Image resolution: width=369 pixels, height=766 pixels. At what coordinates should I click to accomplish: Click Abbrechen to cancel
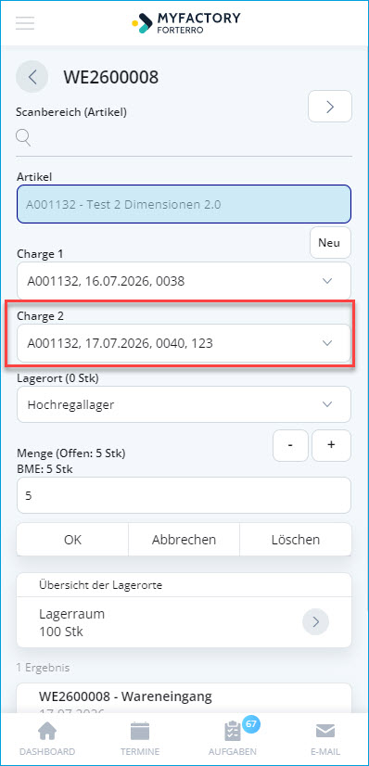pos(184,540)
